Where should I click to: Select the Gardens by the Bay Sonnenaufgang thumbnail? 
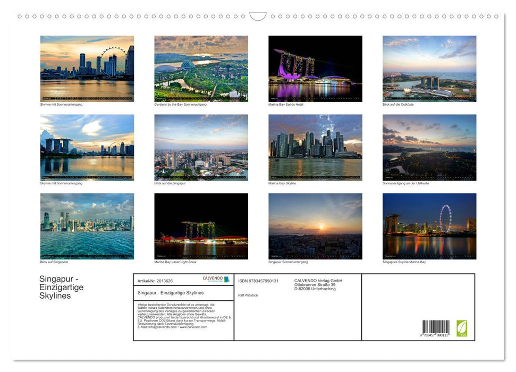coord(201,68)
